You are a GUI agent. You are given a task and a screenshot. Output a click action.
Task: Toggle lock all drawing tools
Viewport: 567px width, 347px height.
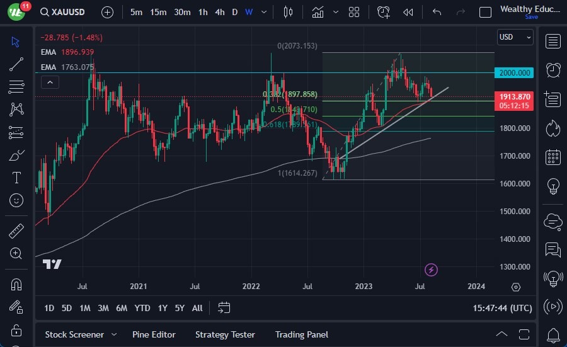16,329
